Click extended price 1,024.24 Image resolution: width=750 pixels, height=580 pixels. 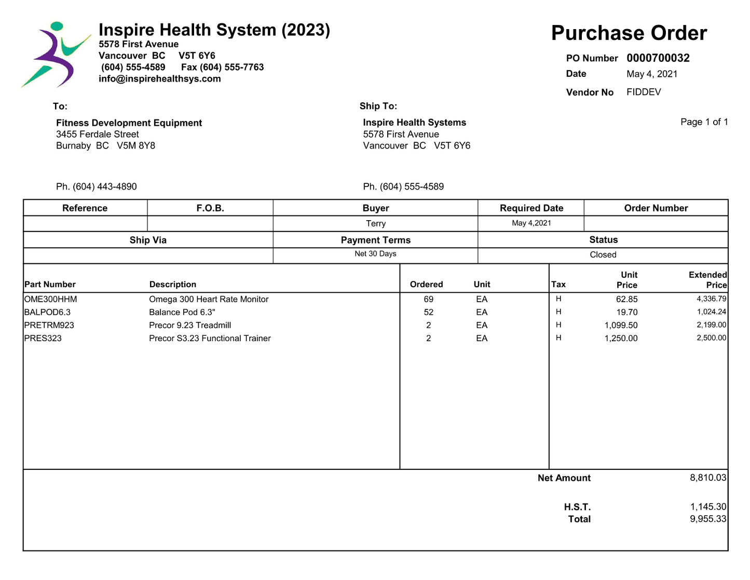click(712, 312)
